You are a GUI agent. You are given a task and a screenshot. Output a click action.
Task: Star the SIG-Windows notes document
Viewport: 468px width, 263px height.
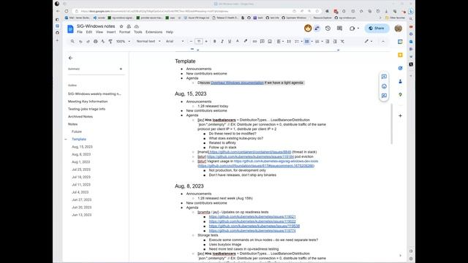tap(121, 26)
